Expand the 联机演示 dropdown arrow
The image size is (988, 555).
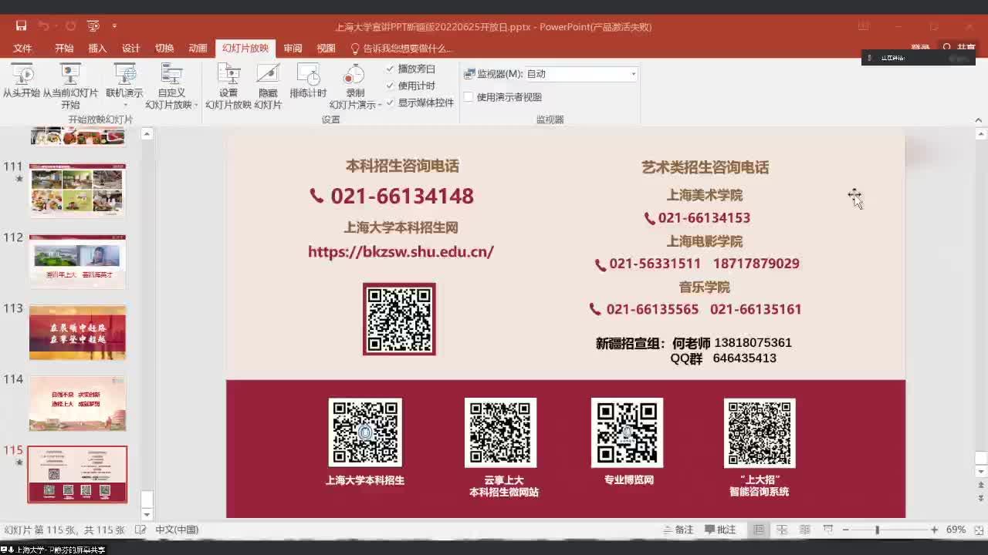tap(124, 105)
